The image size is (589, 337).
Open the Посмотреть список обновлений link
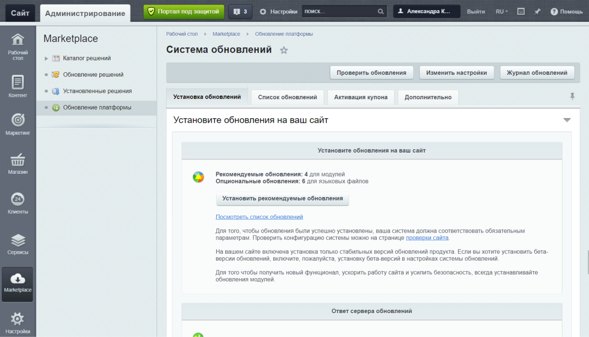[x=260, y=217]
